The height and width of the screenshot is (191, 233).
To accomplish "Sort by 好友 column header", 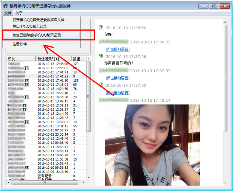I will click(x=21, y=59).
